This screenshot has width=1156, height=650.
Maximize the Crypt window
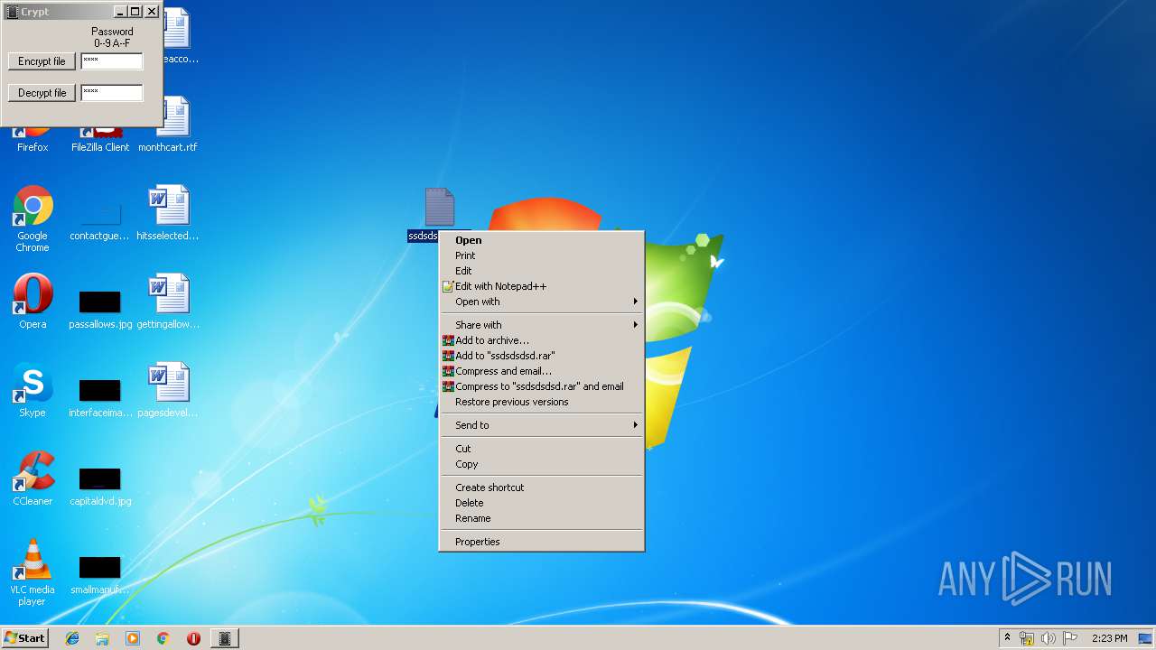(x=135, y=12)
